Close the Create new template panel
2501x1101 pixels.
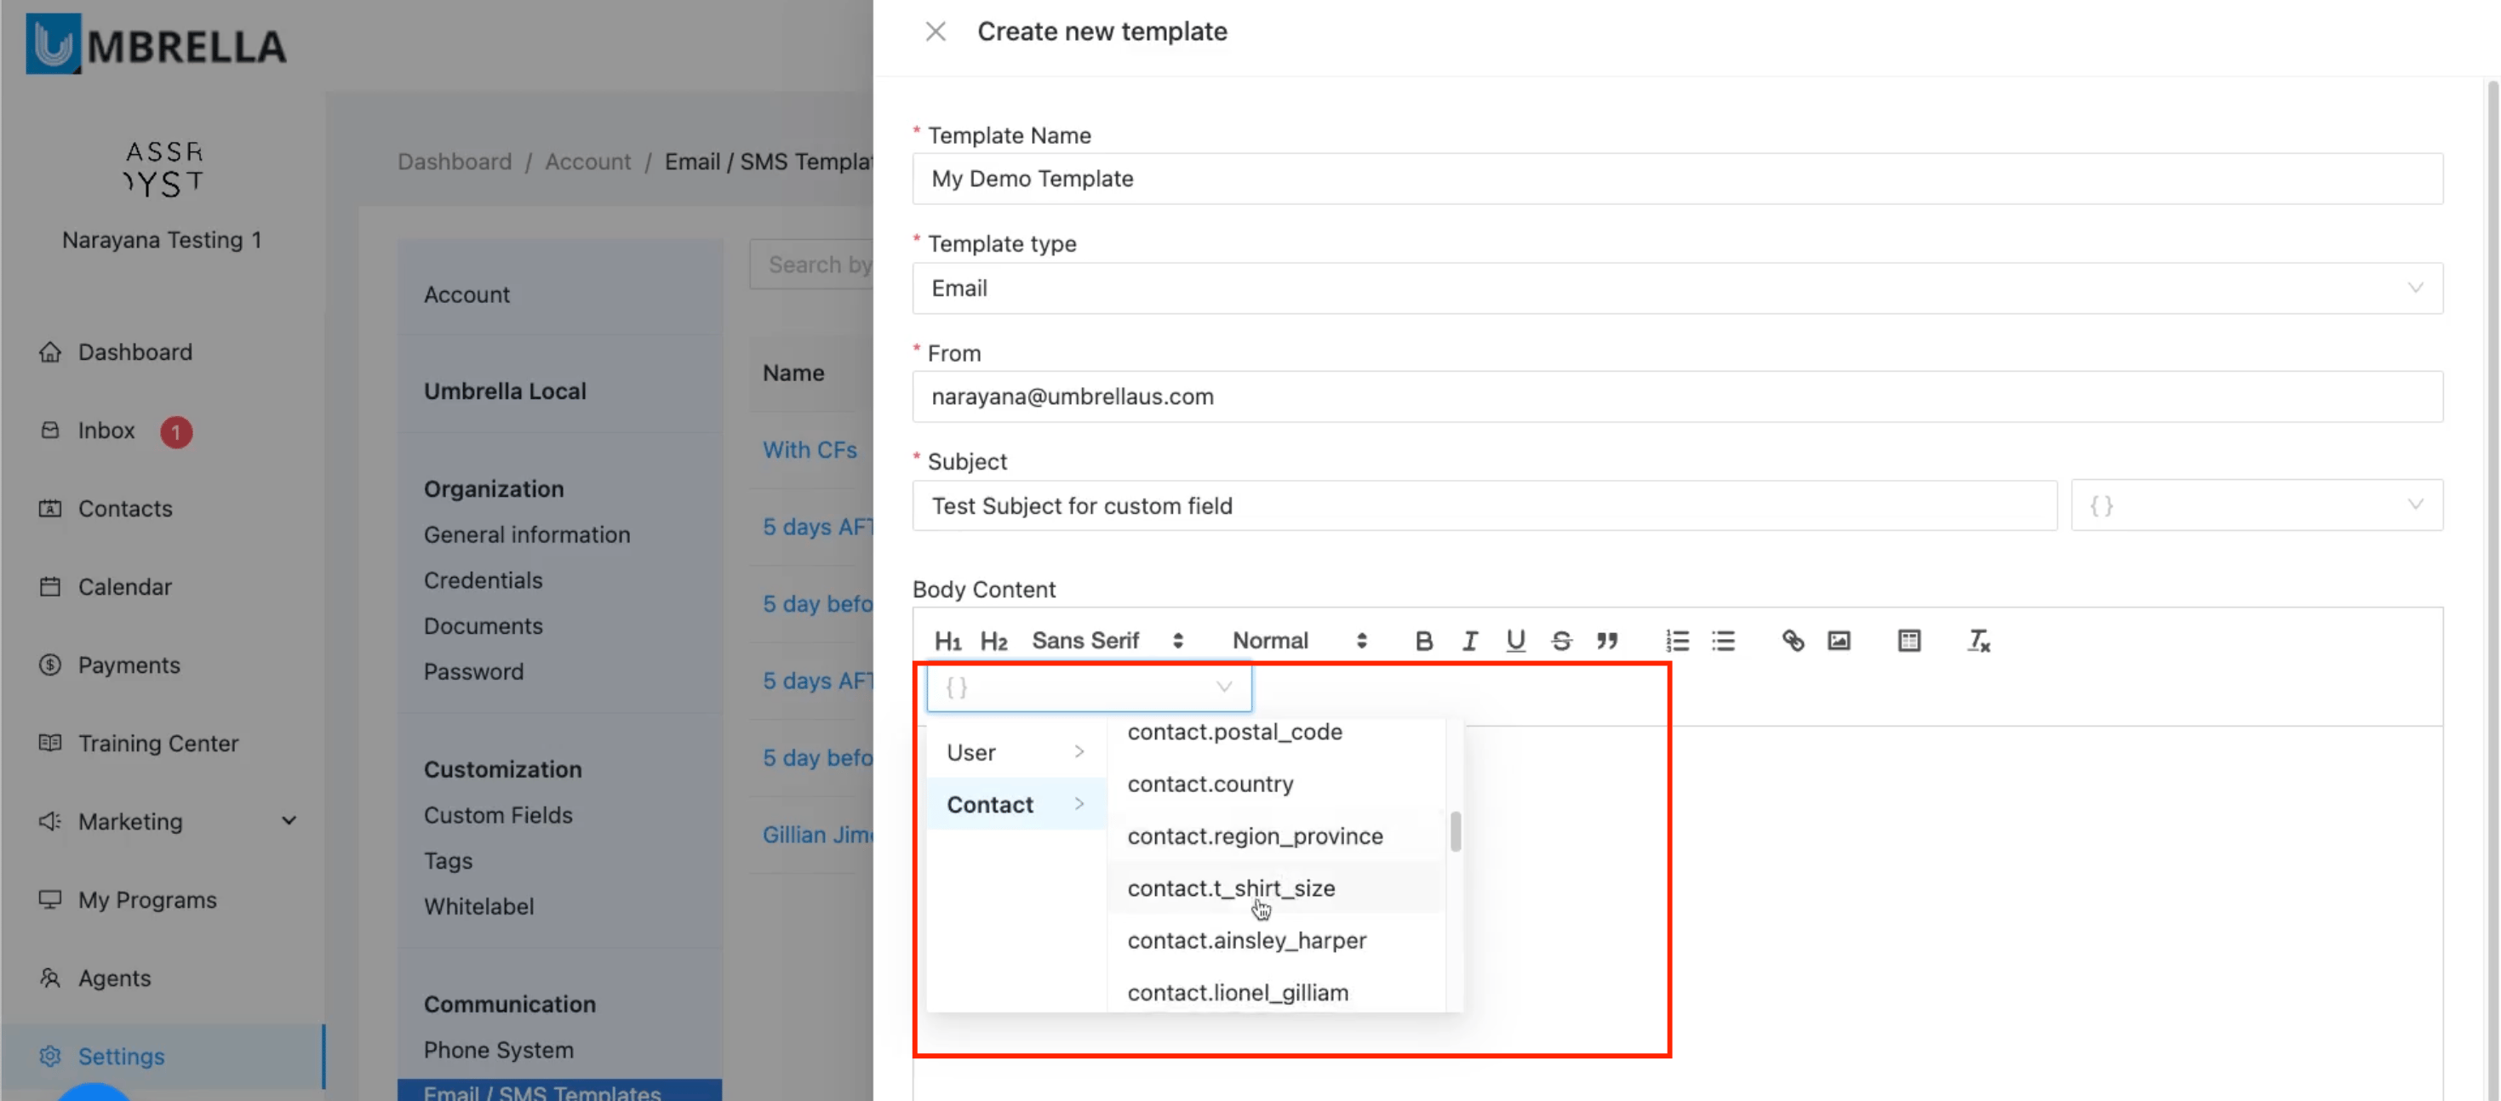point(935,32)
